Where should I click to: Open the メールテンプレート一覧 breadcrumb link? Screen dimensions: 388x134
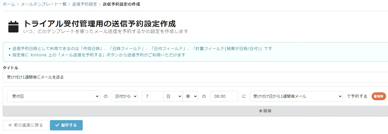coord(44,4)
